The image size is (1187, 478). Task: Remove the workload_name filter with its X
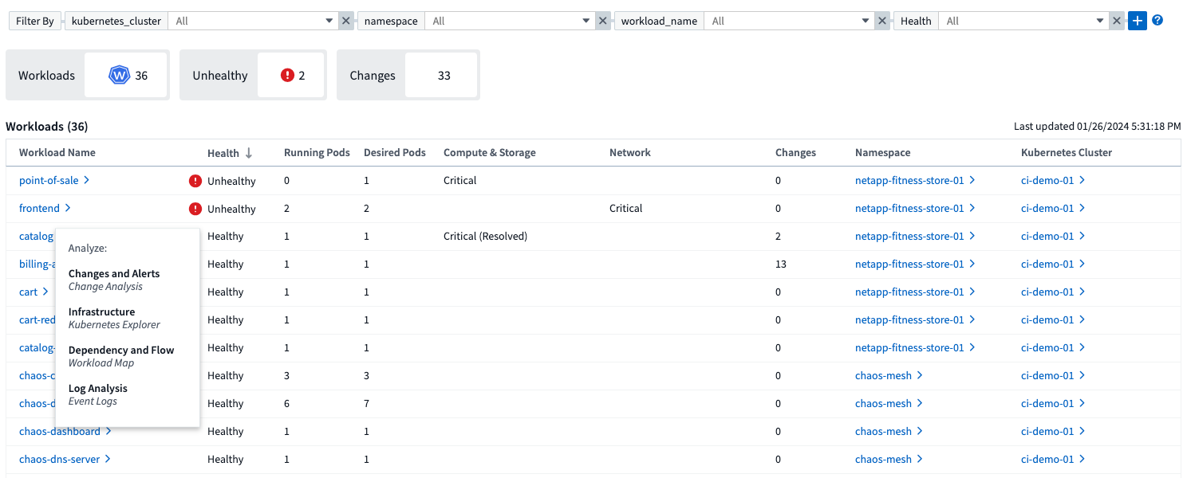tap(882, 22)
